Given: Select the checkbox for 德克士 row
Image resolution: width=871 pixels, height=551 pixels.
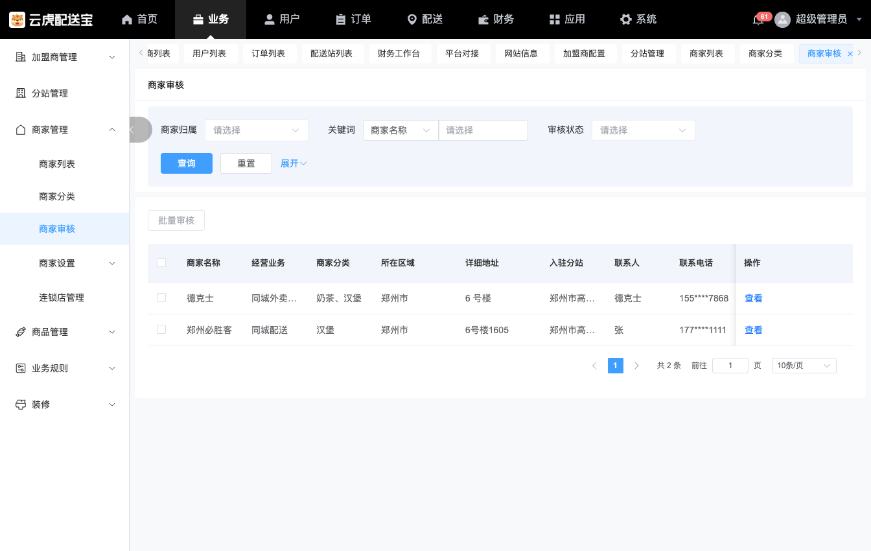Looking at the screenshot, I should [161, 298].
